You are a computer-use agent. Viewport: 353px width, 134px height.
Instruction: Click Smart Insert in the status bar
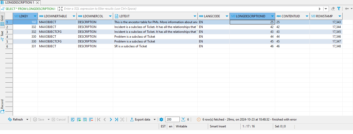point(218,126)
